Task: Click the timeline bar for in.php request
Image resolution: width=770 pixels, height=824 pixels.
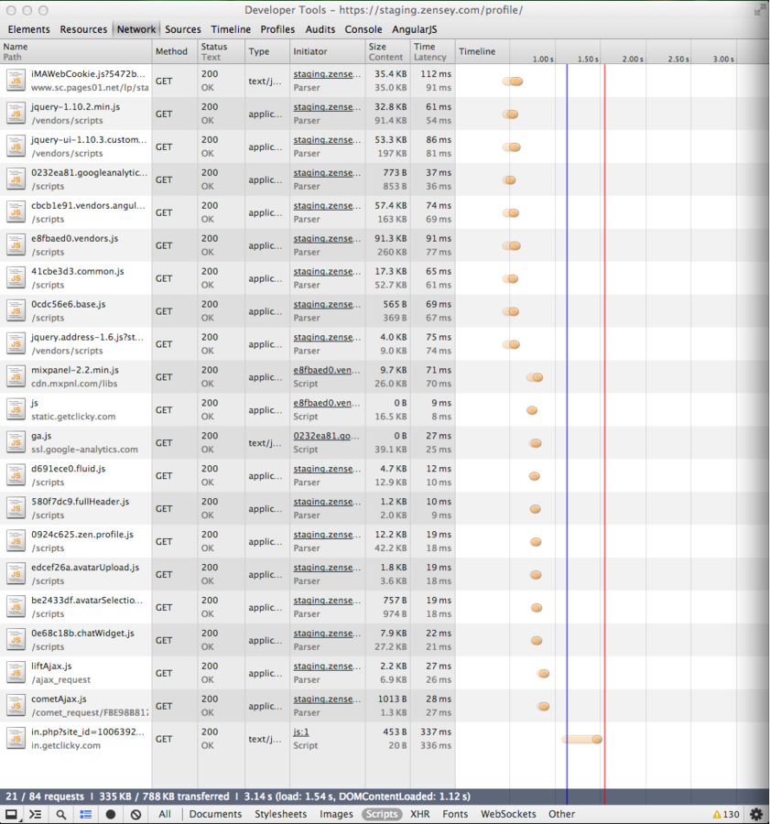Action: point(581,740)
